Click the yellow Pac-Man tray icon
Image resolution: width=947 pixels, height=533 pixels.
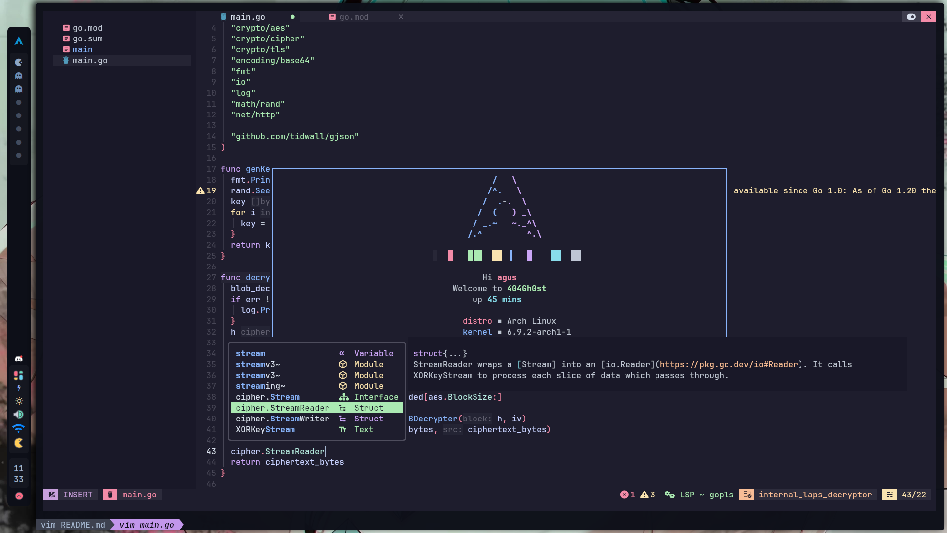(19, 443)
